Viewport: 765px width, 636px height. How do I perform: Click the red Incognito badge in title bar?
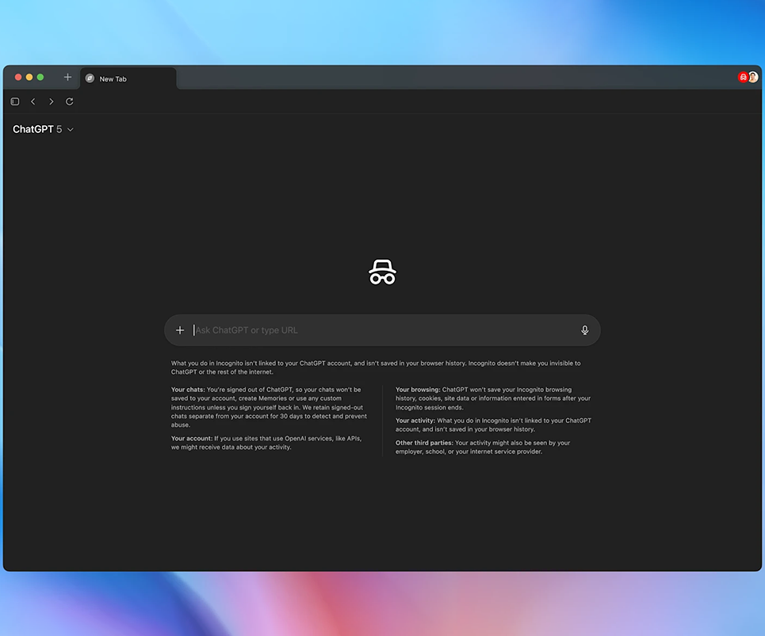click(743, 78)
